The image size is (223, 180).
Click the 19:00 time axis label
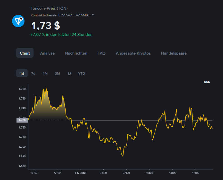[x=34, y=173]
